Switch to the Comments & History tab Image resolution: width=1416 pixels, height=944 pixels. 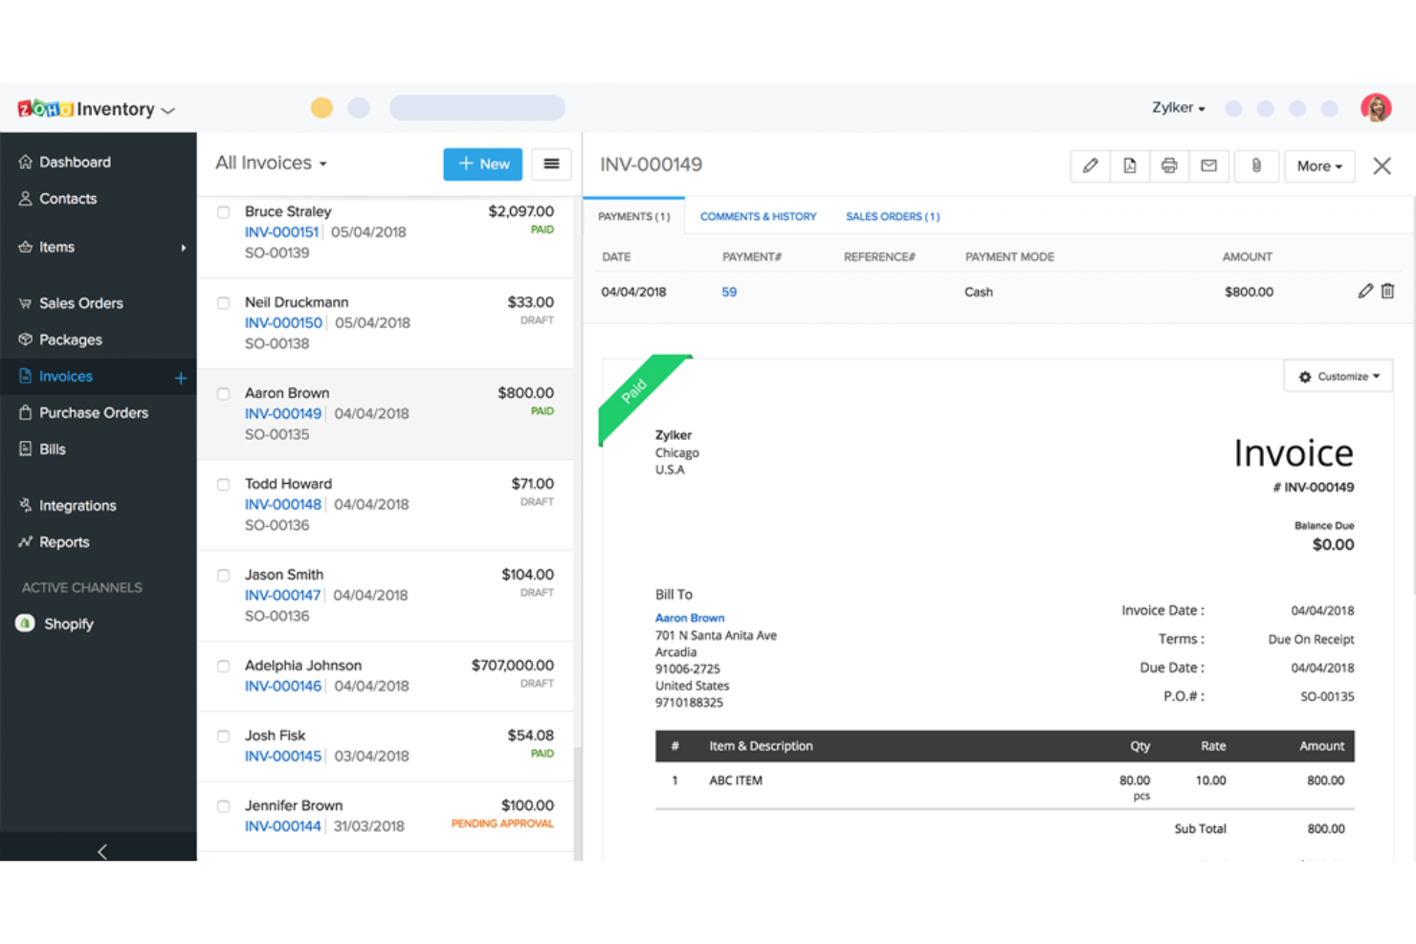pyautogui.click(x=758, y=216)
